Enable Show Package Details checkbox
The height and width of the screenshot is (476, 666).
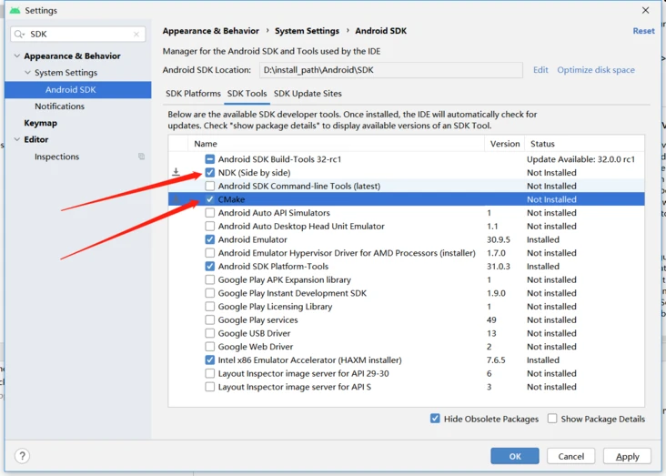coord(552,419)
